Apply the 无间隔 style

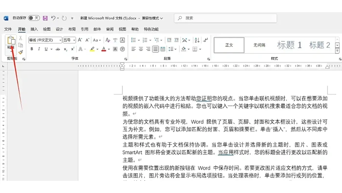click(259, 45)
